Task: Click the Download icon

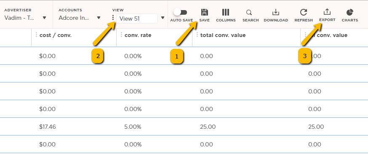Action: tap(276, 12)
